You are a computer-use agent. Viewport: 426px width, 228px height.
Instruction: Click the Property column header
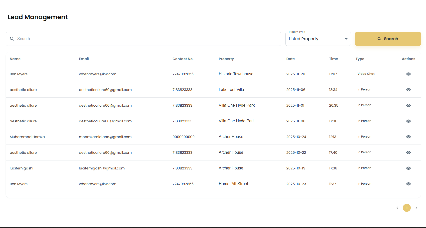tap(226, 59)
